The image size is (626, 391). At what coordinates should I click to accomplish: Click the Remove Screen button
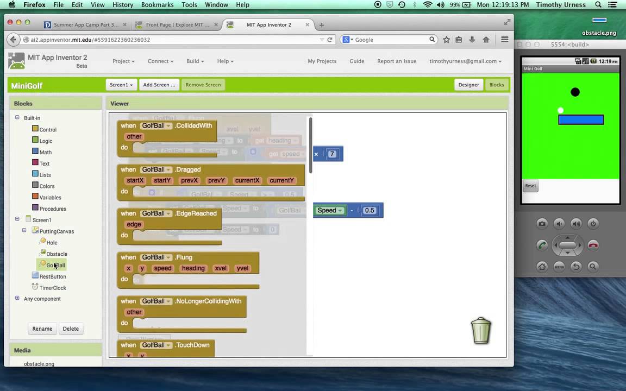(x=203, y=85)
